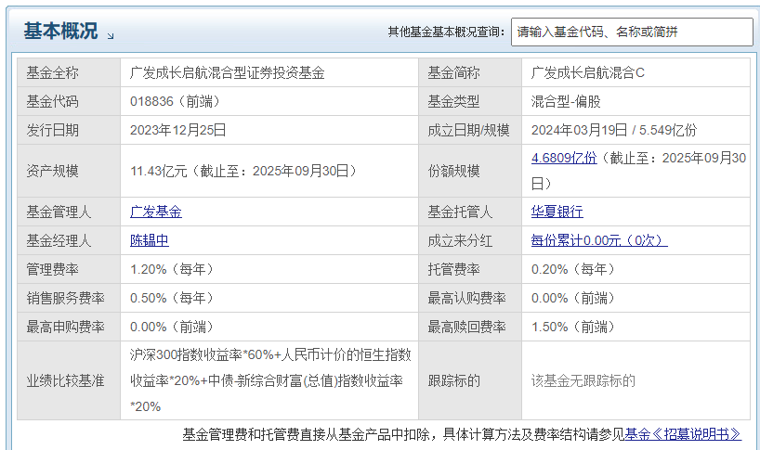
Task: Click the 基金代码 label cell
Action: (x=69, y=101)
